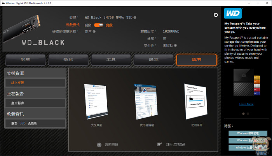Viewport: 272px width, 156px height.
Task: Click the My Passport drive product image
Action: [246, 83]
